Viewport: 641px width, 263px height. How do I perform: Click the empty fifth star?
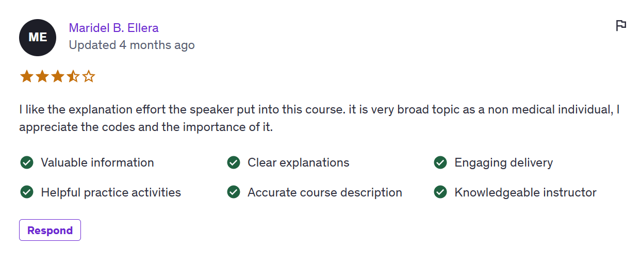[x=89, y=77]
